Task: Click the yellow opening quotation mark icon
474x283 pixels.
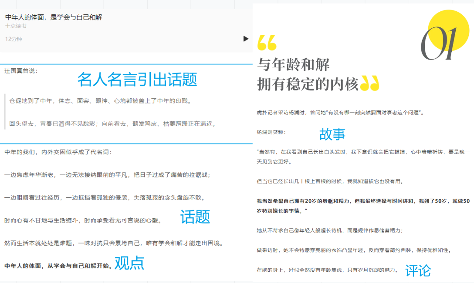Action: pyautogui.click(x=267, y=43)
